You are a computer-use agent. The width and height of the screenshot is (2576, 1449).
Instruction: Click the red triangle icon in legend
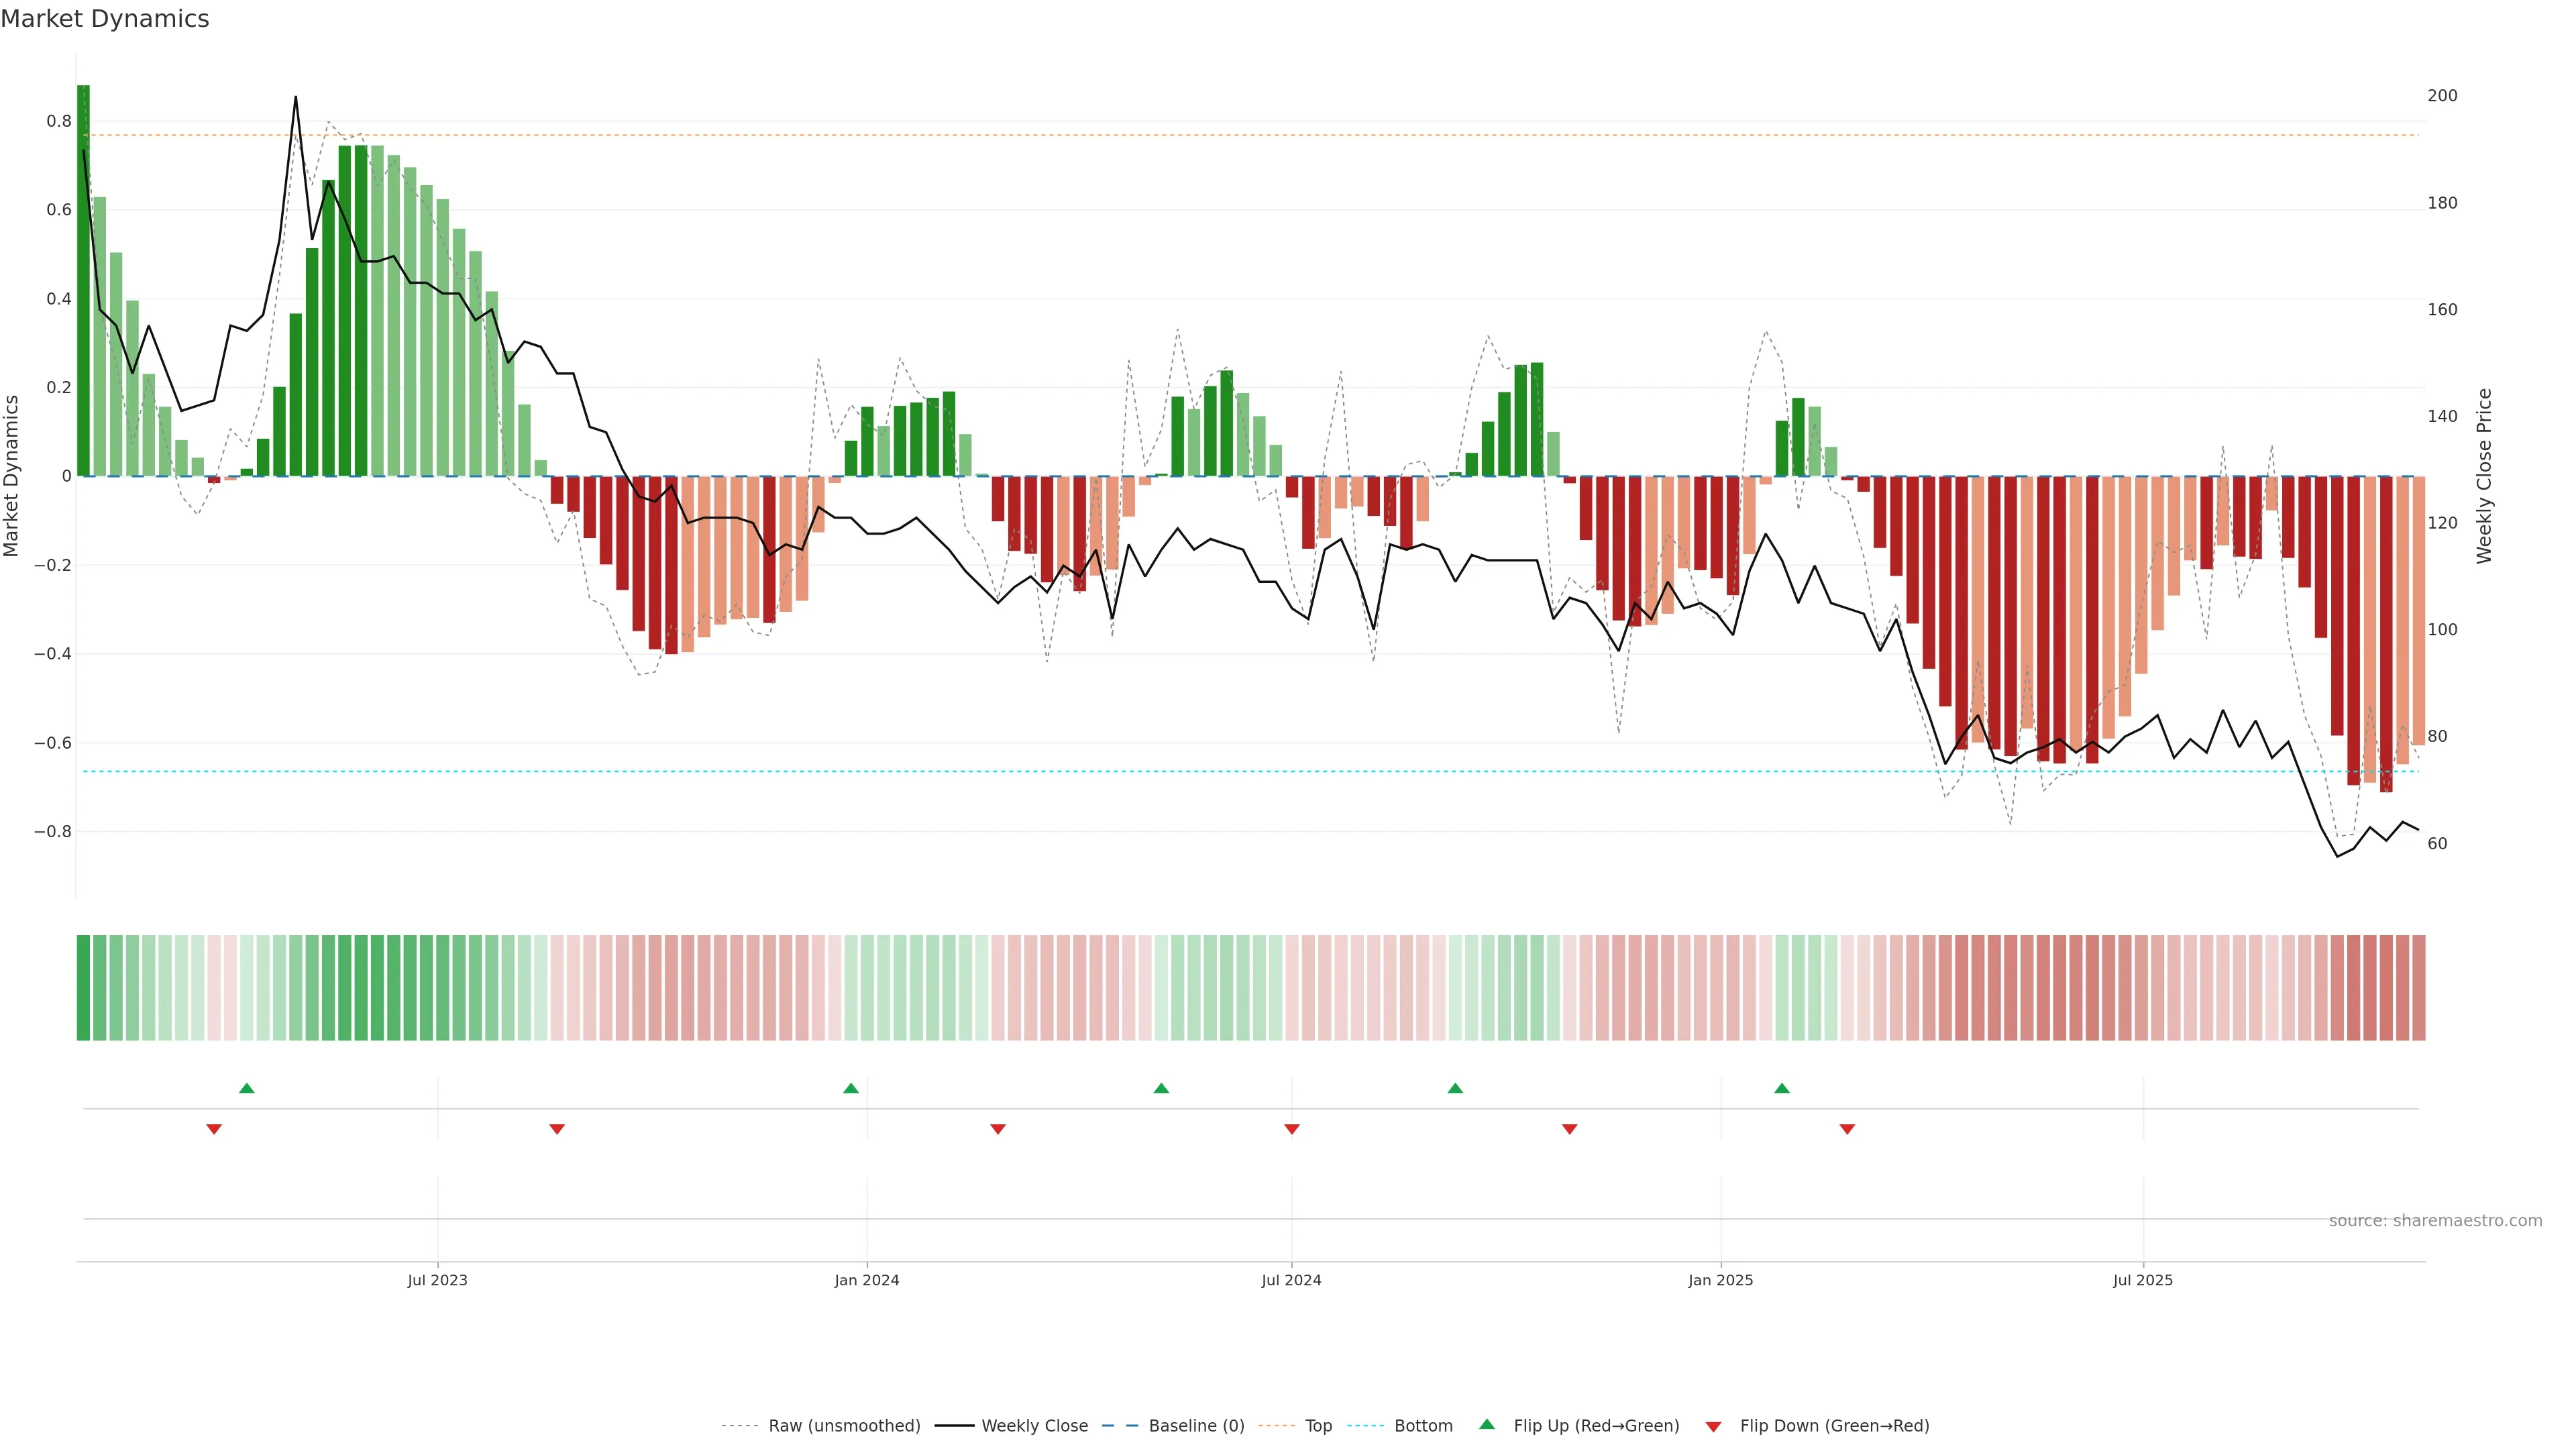[1713, 1426]
